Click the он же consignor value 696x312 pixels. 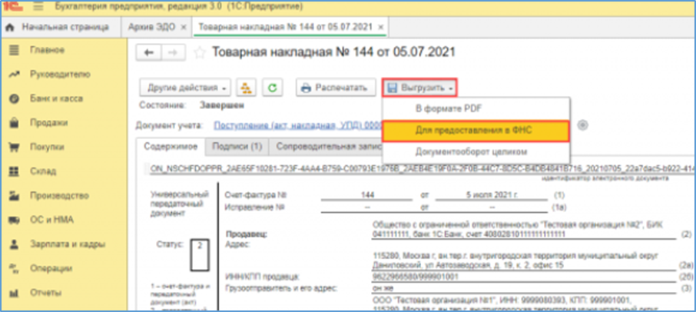pyautogui.click(x=383, y=287)
